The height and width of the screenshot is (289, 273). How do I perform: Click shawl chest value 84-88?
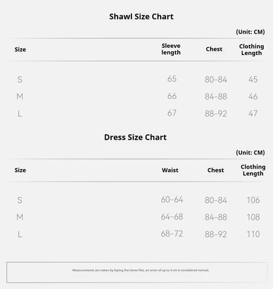click(216, 96)
